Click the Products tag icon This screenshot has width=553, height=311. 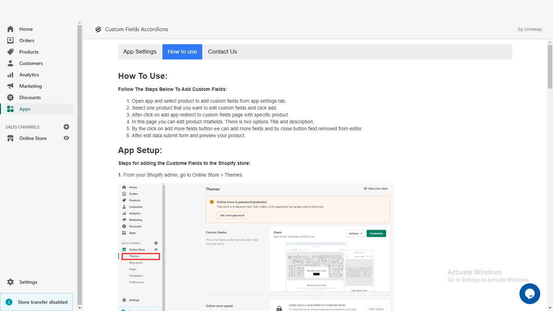click(10, 52)
